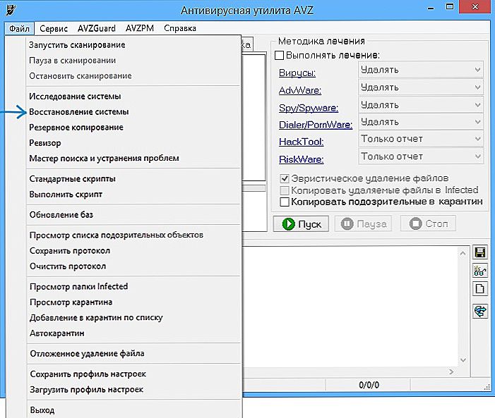
Task: Click the Dialer/PornWare link
Action: point(316,125)
